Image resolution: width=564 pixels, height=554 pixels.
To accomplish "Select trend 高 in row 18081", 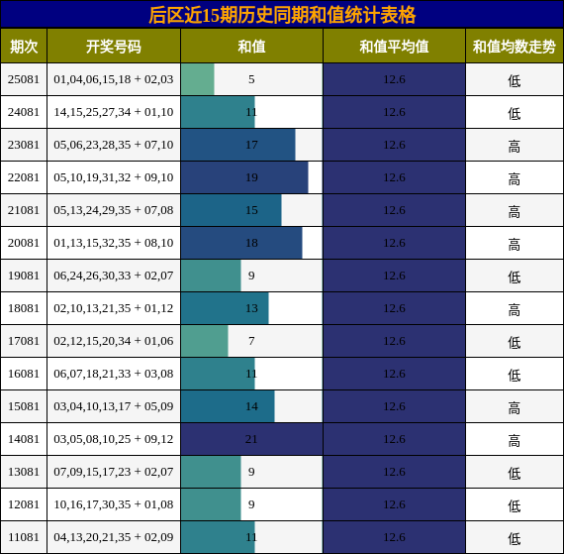I will pyautogui.click(x=514, y=310).
